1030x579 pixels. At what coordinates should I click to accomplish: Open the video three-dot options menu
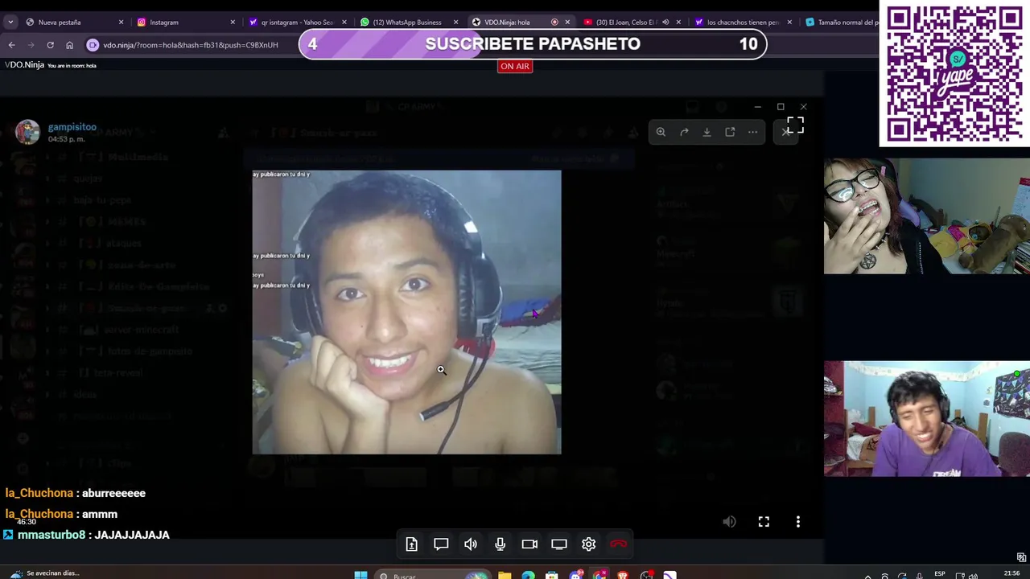click(x=798, y=522)
